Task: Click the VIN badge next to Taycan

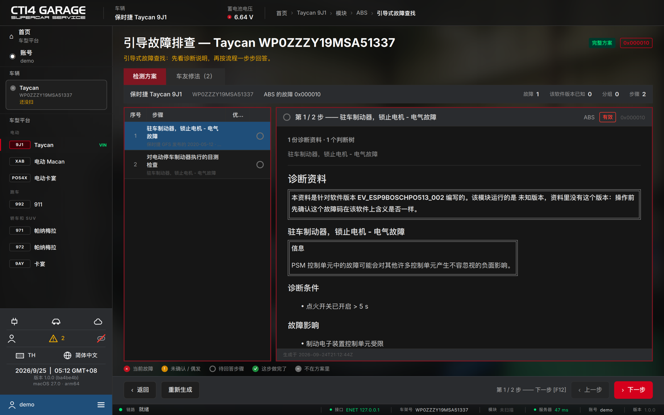Action: pyautogui.click(x=103, y=145)
